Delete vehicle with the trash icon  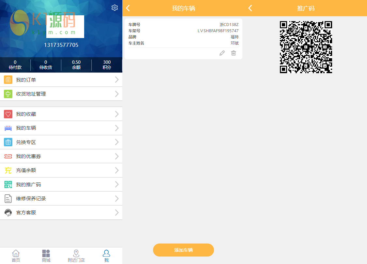pos(234,53)
